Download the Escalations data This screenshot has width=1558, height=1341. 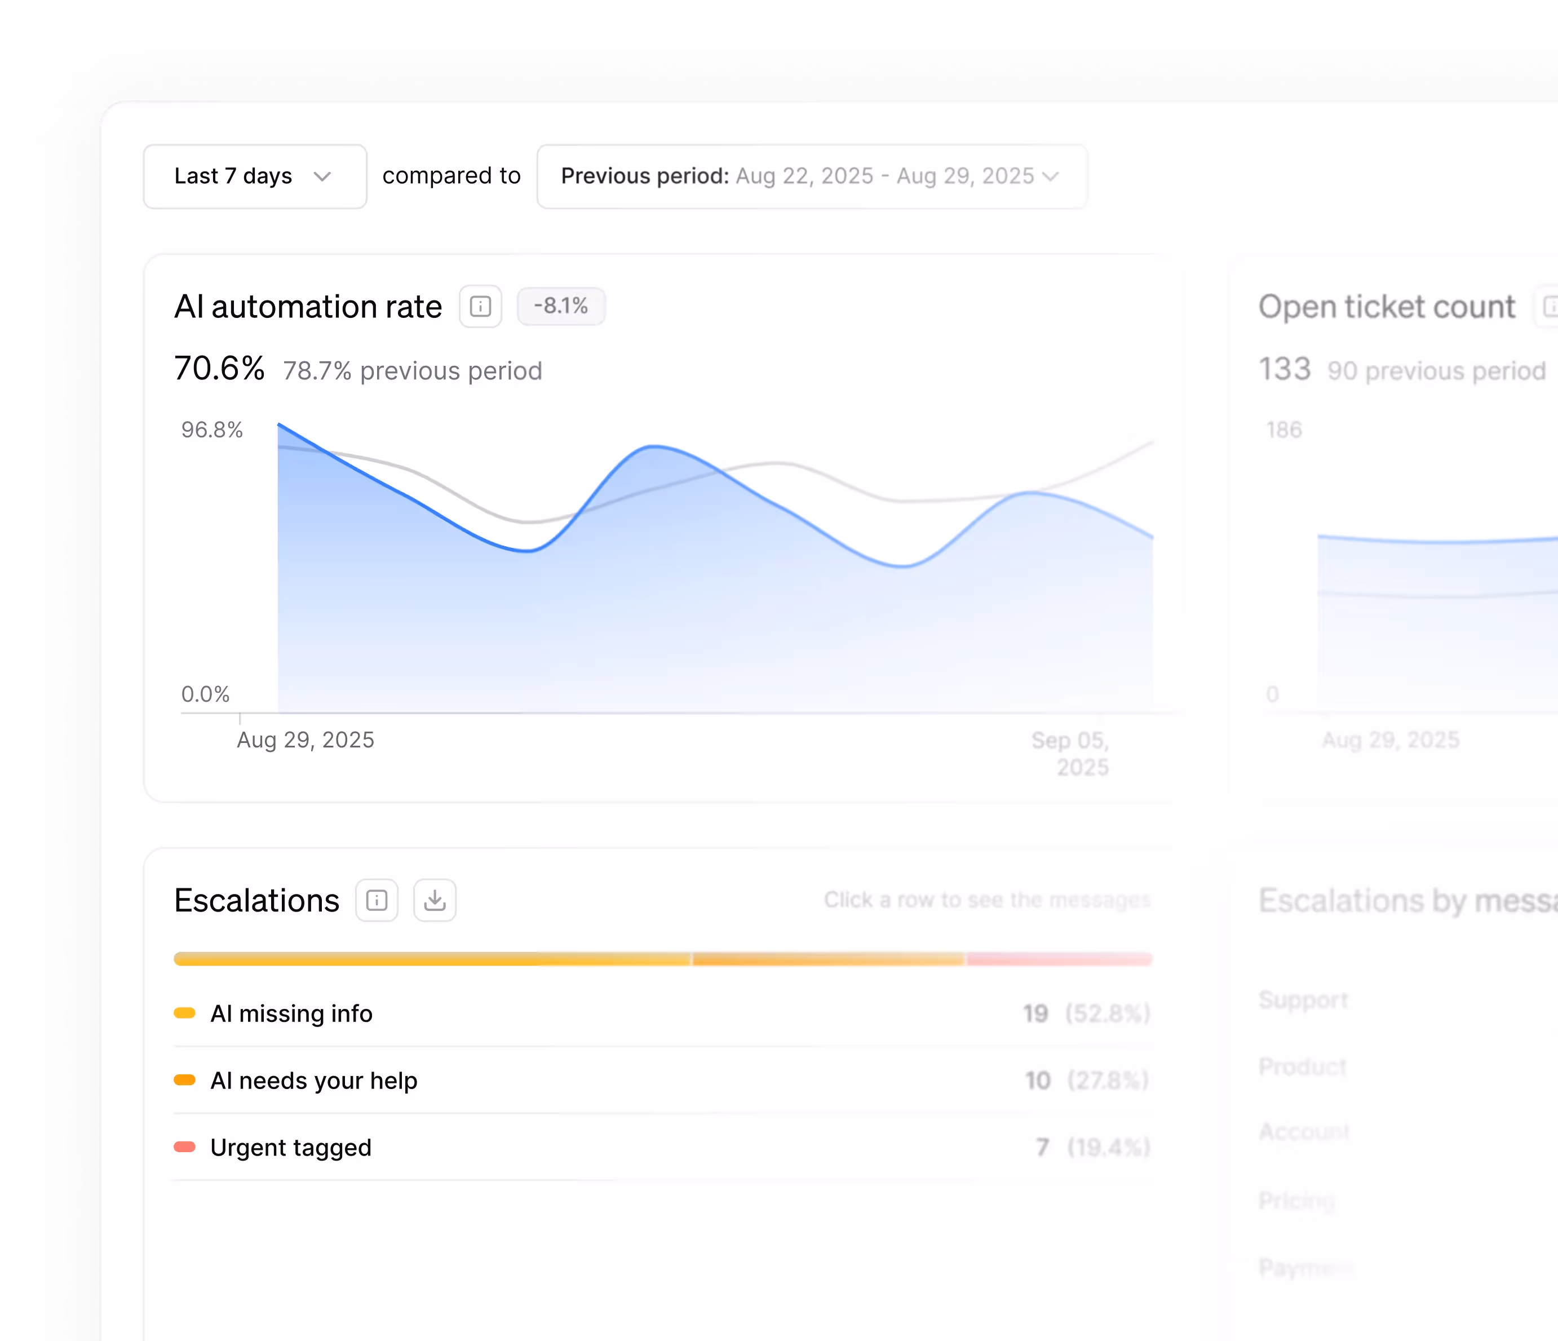(x=435, y=900)
